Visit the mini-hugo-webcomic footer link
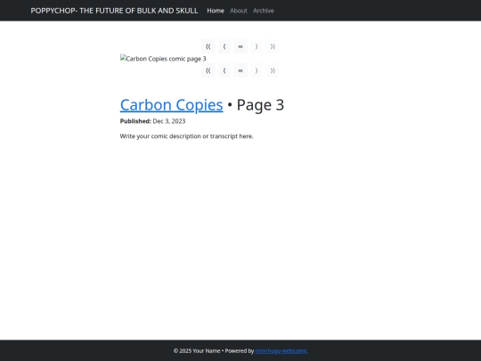 (x=281, y=350)
